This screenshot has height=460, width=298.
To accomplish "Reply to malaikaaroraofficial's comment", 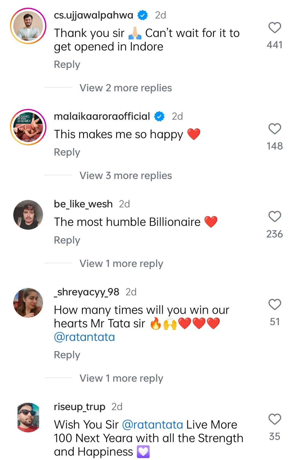I will pos(67,152).
